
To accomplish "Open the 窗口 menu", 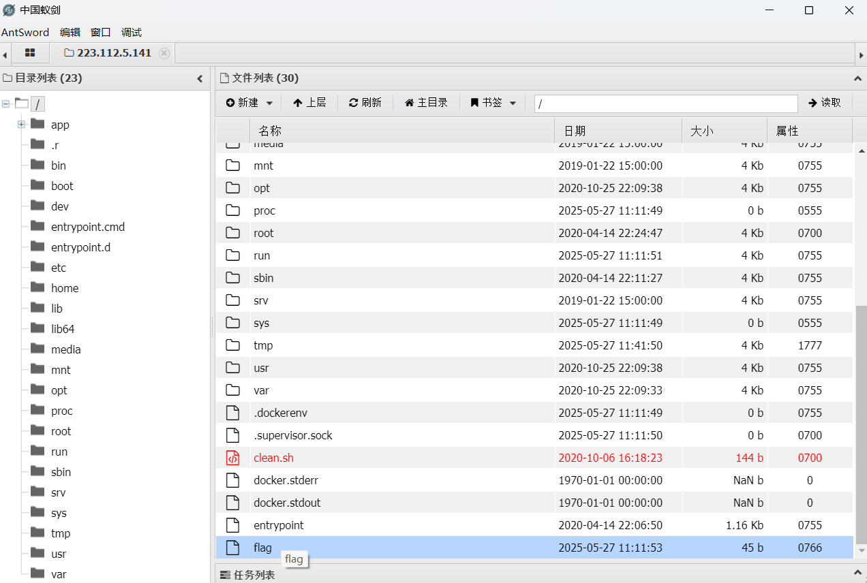I will pos(100,32).
